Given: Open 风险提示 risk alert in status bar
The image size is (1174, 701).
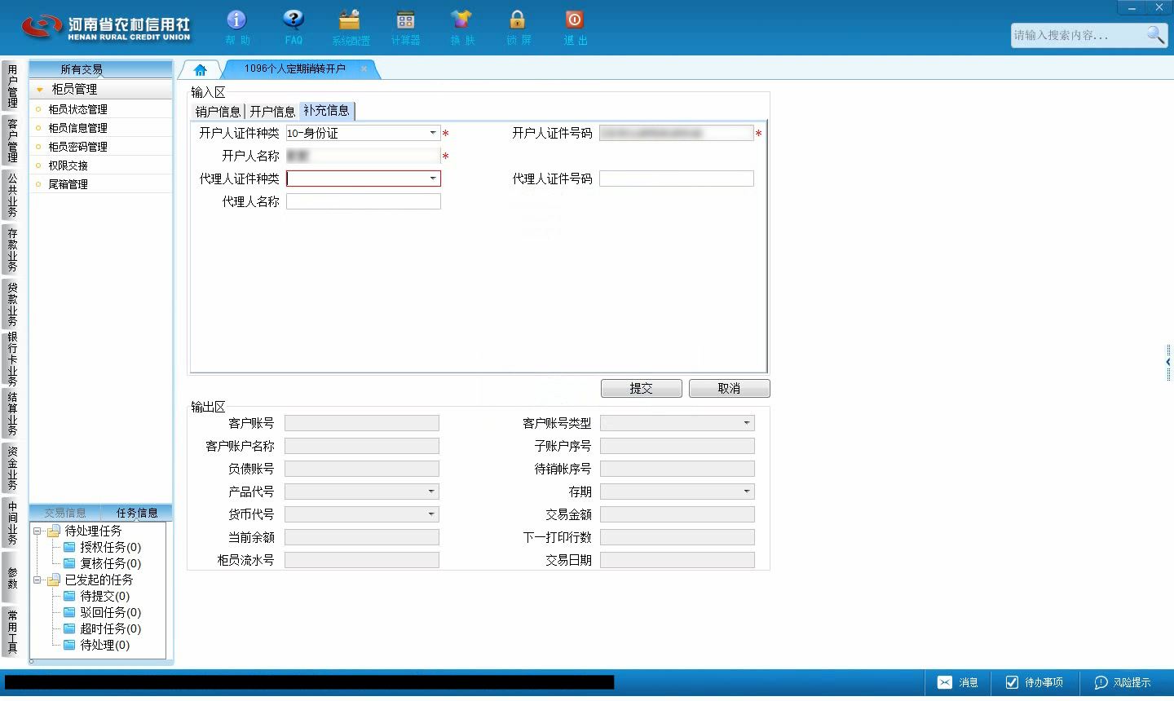Looking at the screenshot, I should pos(1123,682).
